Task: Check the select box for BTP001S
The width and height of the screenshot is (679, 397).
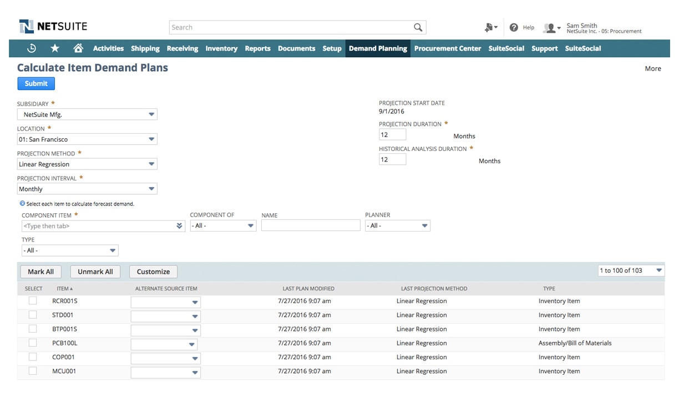Action: (33, 329)
